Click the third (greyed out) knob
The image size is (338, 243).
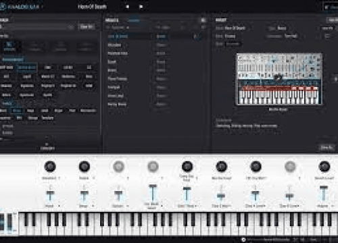click(x=118, y=167)
